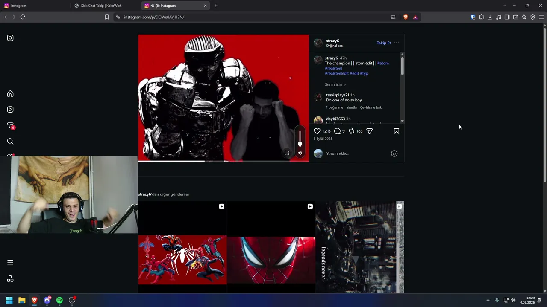This screenshot has height=307, width=547.
Task: Open the Spider-Man mask reel thumbnail
Action: (x=271, y=247)
